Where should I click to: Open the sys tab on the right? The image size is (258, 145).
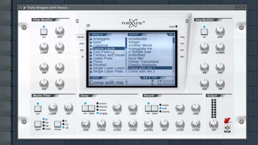(182, 56)
